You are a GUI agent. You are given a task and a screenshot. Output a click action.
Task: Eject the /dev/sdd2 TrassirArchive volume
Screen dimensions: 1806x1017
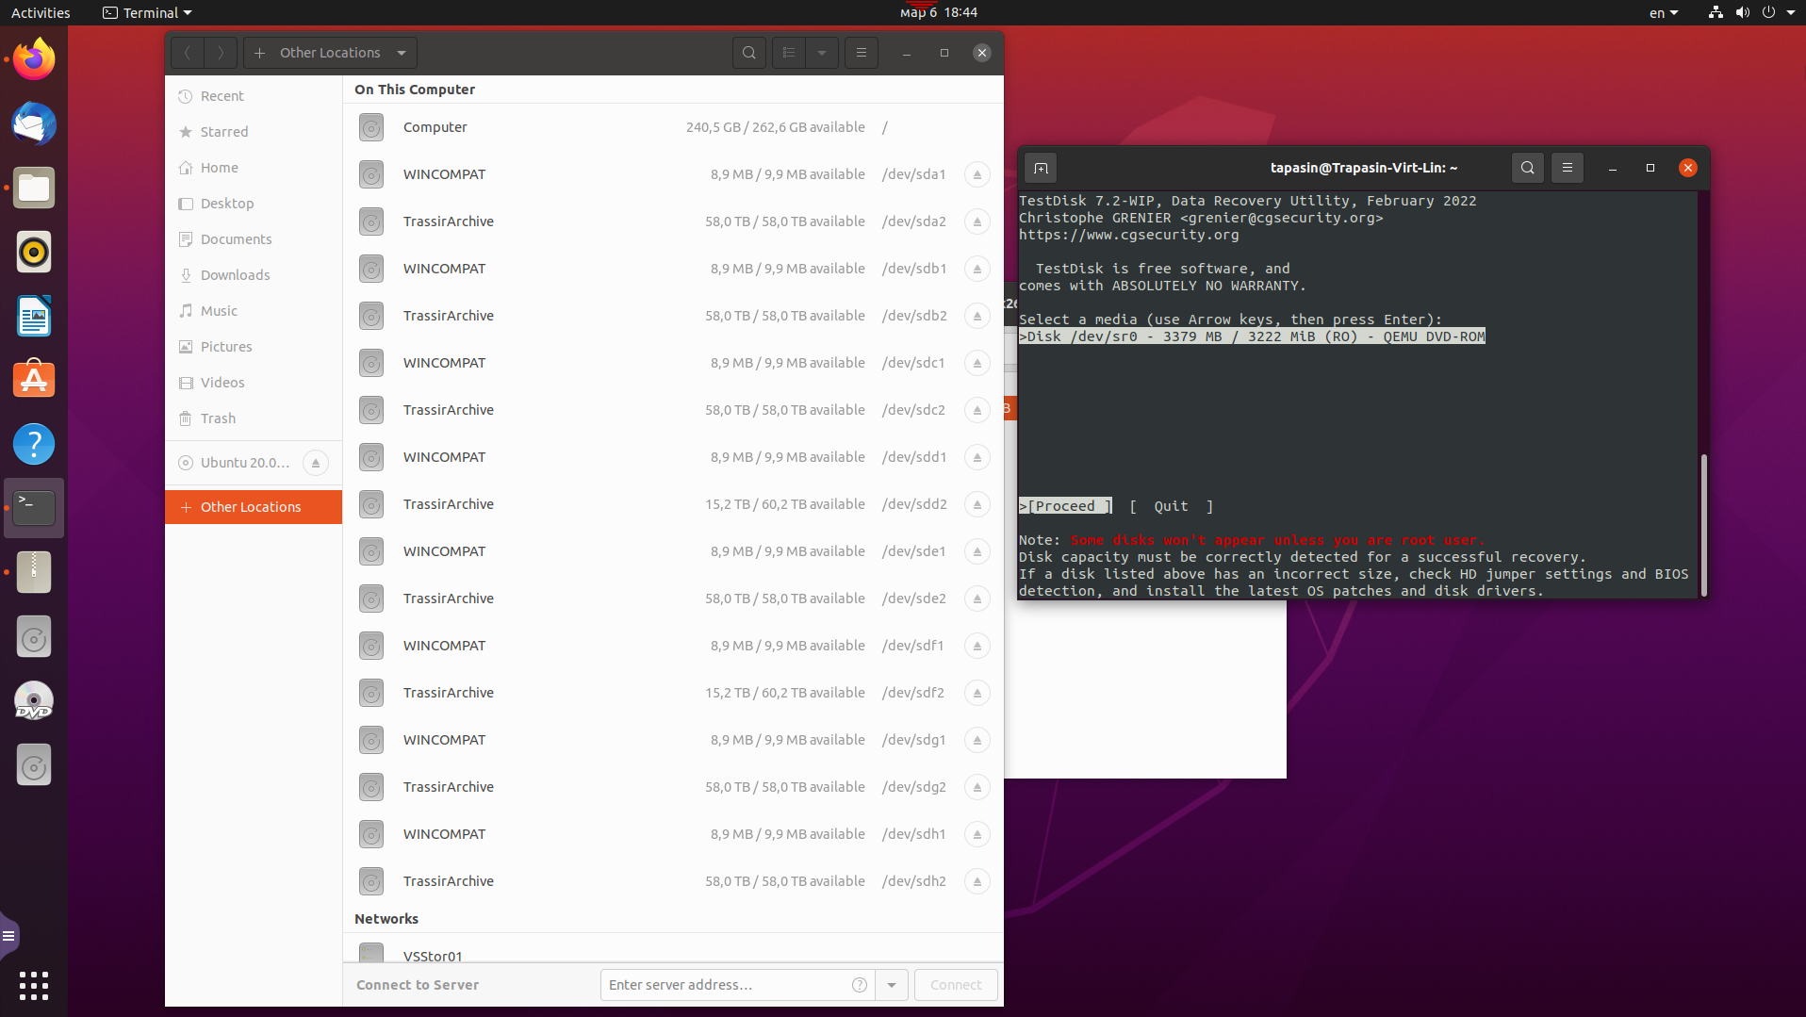click(x=977, y=504)
